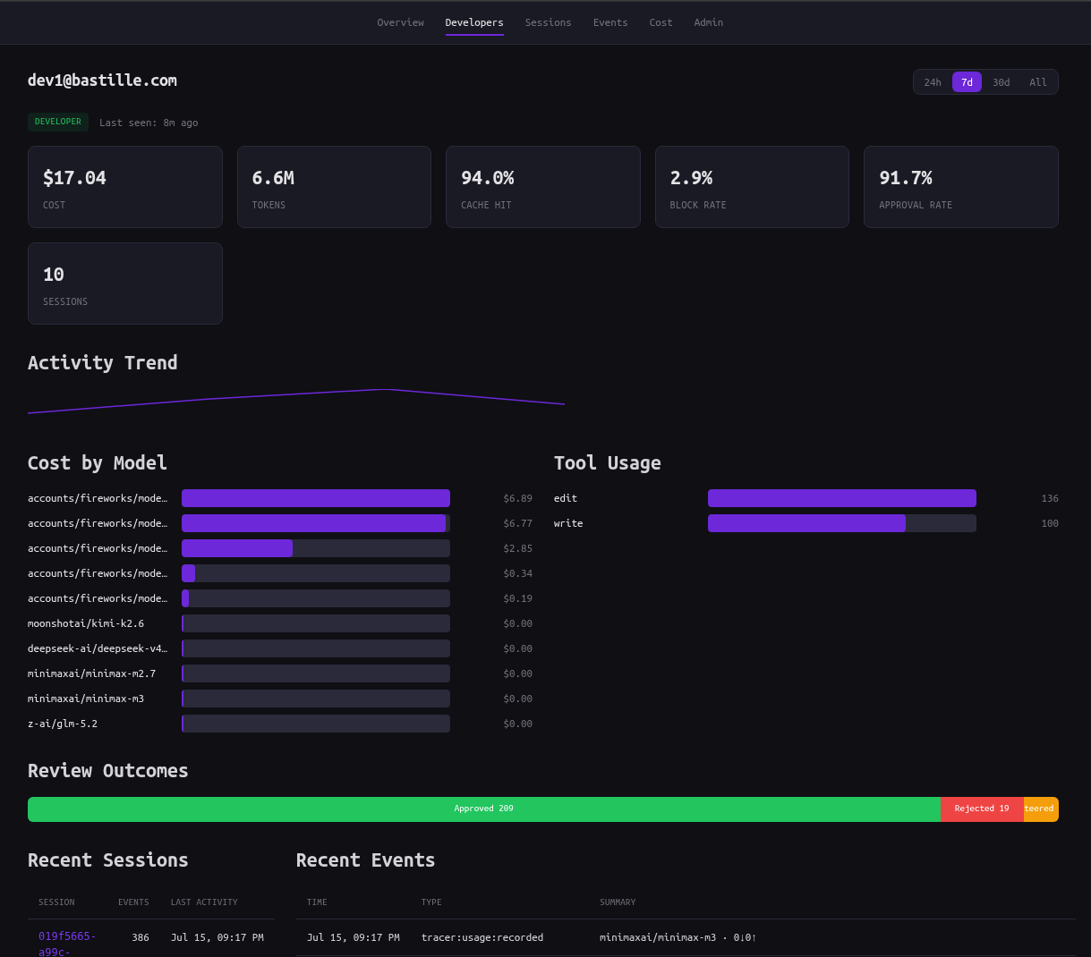Click the minimaxai/minimax-m2.7 label
Viewport: 1091px width, 957px height.
(91, 673)
